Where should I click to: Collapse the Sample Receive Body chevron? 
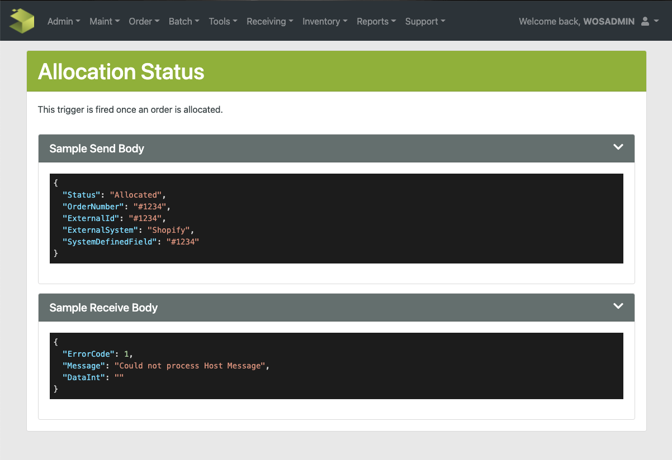tap(618, 306)
